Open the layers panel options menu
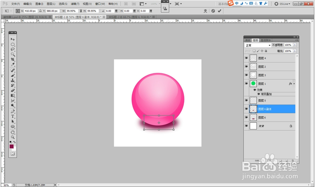 [296, 40]
